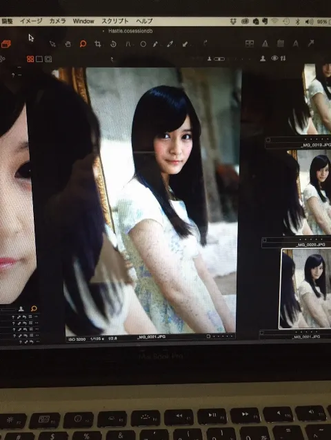Open the イメージ menu
The width and height of the screenshot is (331, 440).
(31, 21)
